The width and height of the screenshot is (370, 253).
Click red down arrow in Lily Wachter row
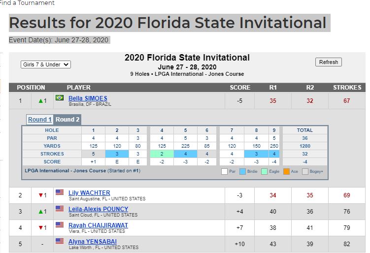click(x=41, y=195)
